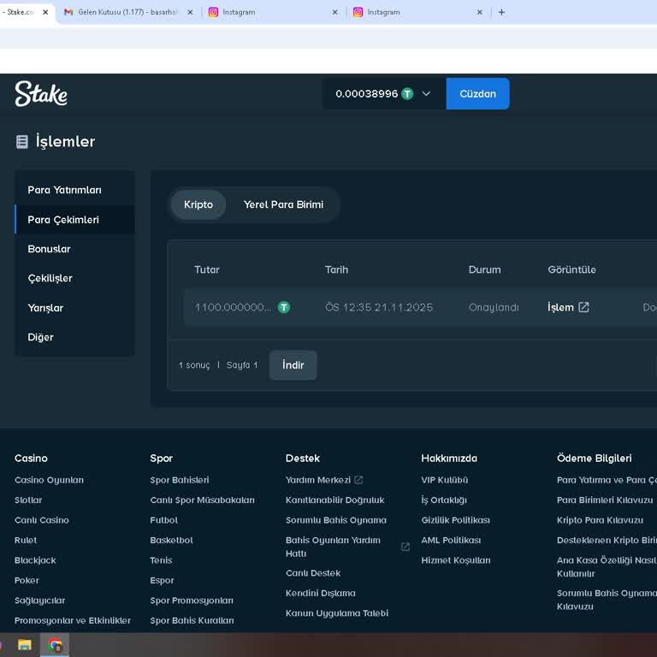Close the Gmail browser tab

click(x=190, y=12)
